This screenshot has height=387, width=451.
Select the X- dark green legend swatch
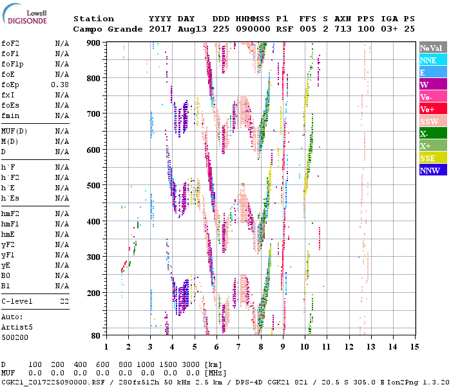point(433,134)
